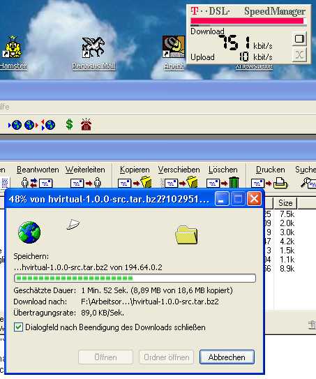Click the first globe with blue arrow icon
The width and height of the screenshot is (316, 379).
coord(15,125)
